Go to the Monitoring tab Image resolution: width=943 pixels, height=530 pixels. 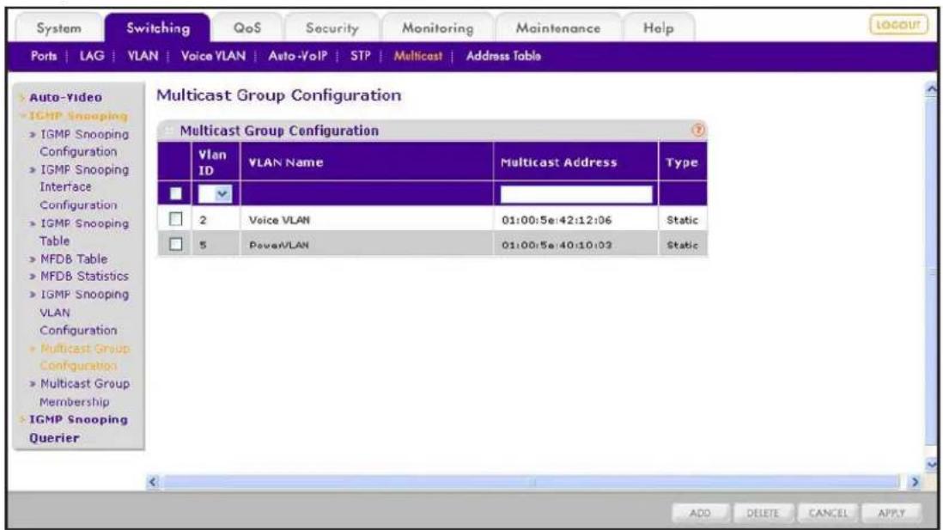438,28
